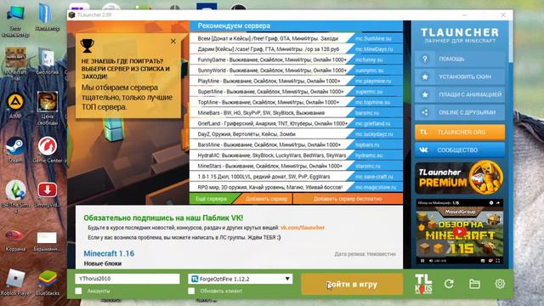Open the vk.com/tlauncher link
The width and height of the screenshot is (544, 306).
(303, 228)
